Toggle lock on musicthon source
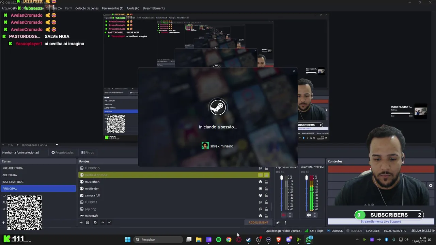The width and height of the screenshot is (436, 245). click(266, 182)
